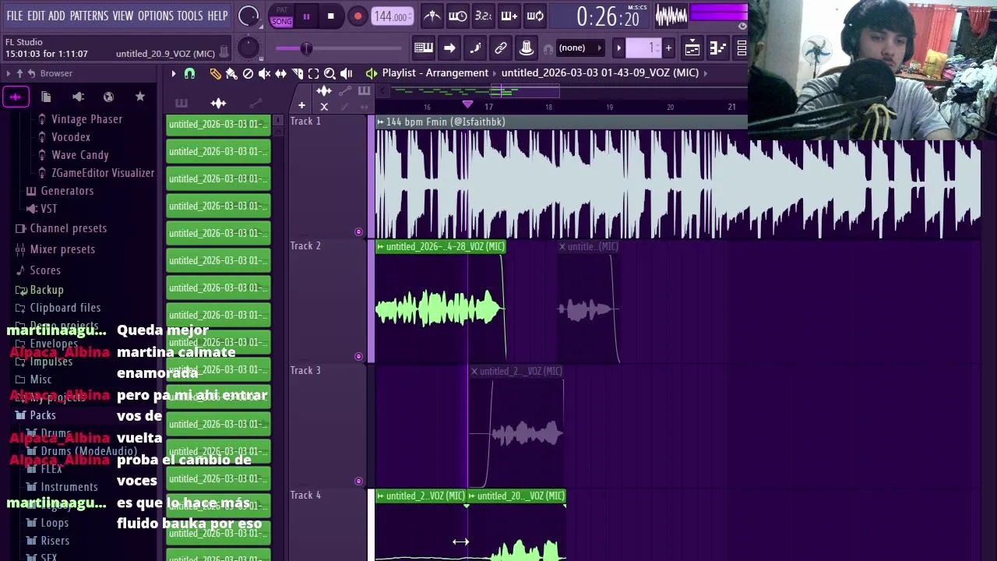Switch transport to PAT mode
Image resolution: width=997 pixels, height=561 pixels.
pos(282,10)
